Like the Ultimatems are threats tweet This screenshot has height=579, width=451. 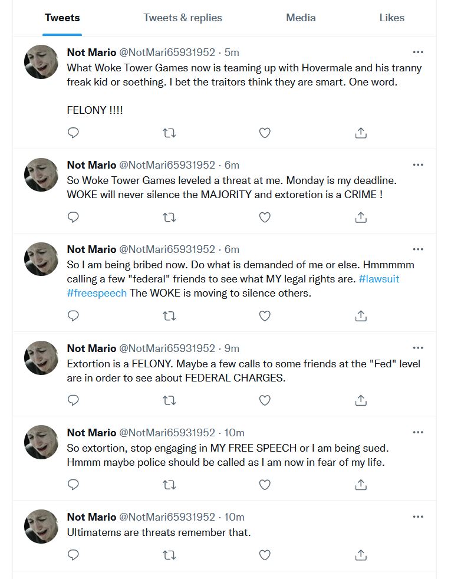click(265, 555)
